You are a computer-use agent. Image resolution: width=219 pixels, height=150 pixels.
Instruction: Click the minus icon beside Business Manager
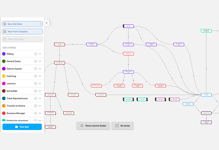point(36,113)
